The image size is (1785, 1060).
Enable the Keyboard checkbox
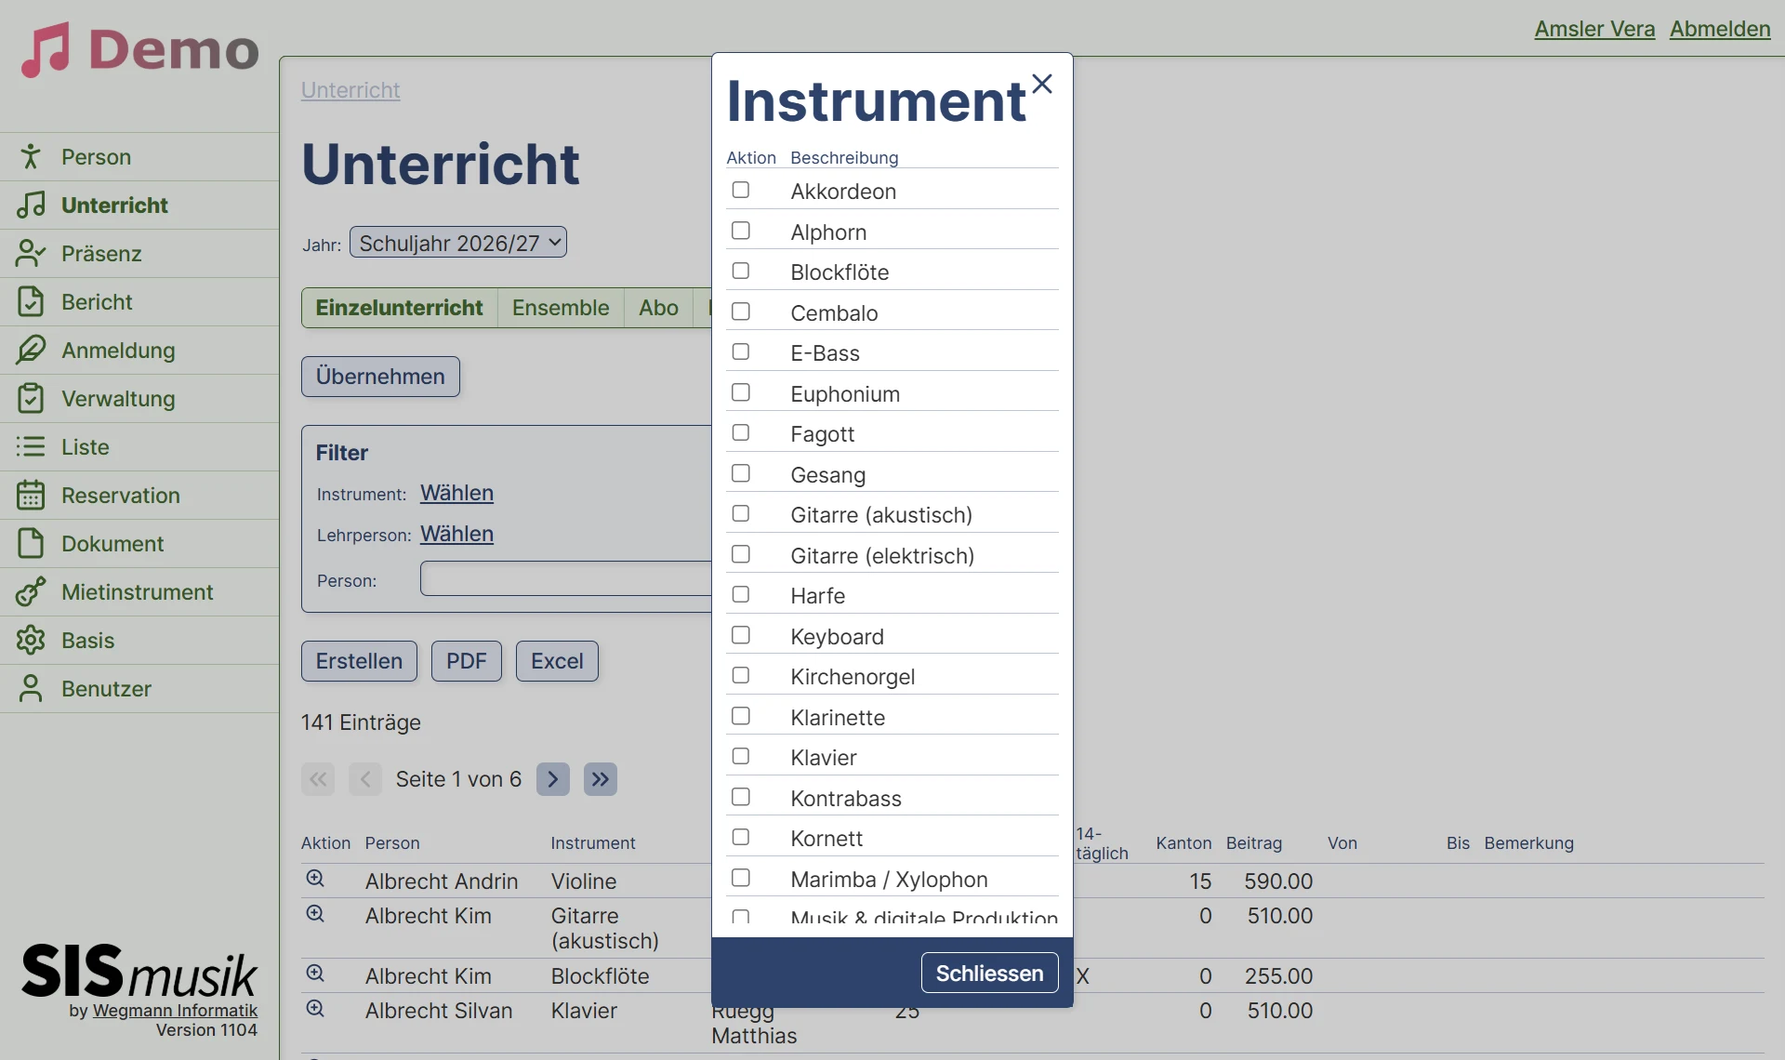[741, 635]
